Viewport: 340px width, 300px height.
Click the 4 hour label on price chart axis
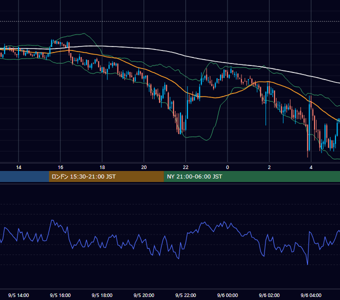pyautogui.click(x=311, y=167)
